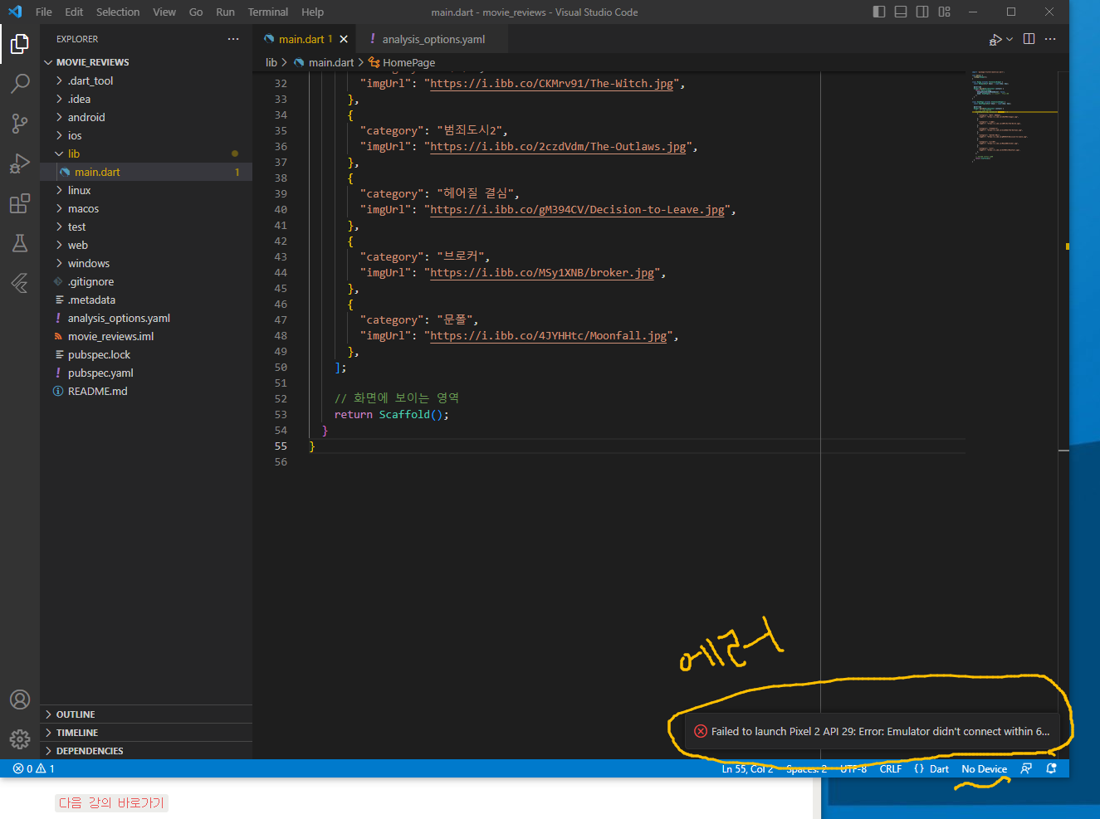Click error notification red X icon

coord(701,731)
